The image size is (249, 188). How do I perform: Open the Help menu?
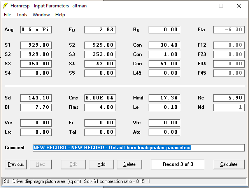tap(60, 15)
